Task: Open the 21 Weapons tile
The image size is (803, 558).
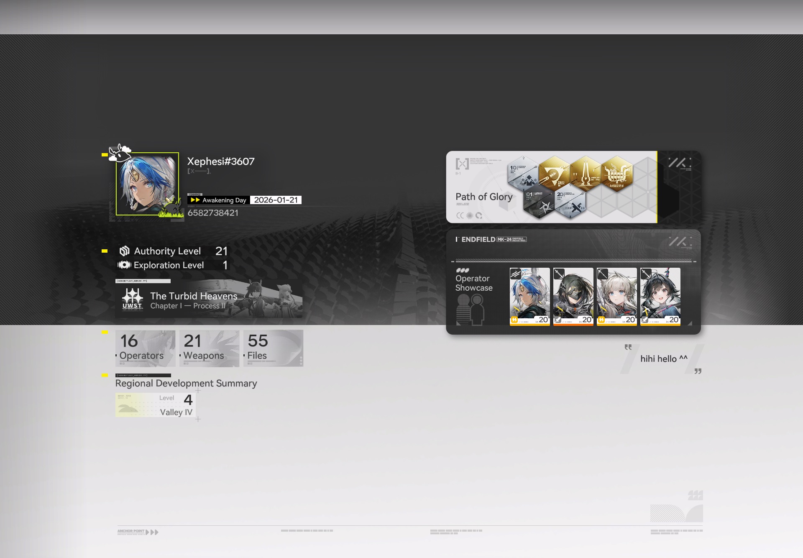Action: [x=209, y=348]
